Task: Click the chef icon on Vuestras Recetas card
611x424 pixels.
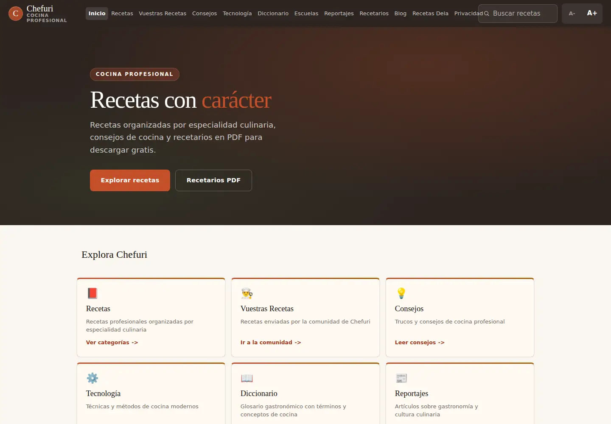Action: [247, 293]
